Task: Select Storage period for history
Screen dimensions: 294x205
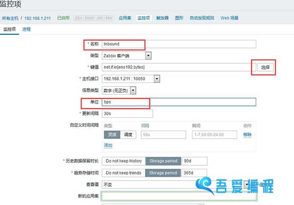Action: pyautogui.click(x=163, y=161)
